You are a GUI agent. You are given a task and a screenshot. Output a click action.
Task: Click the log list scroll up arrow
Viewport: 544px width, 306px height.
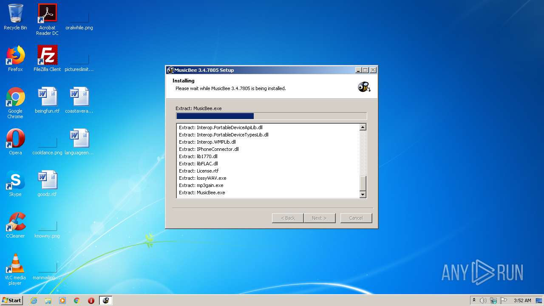363,127
